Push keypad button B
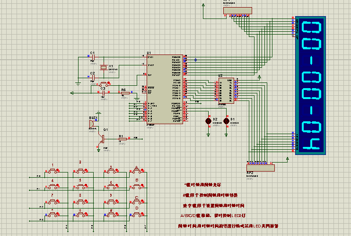 (137, 186)
